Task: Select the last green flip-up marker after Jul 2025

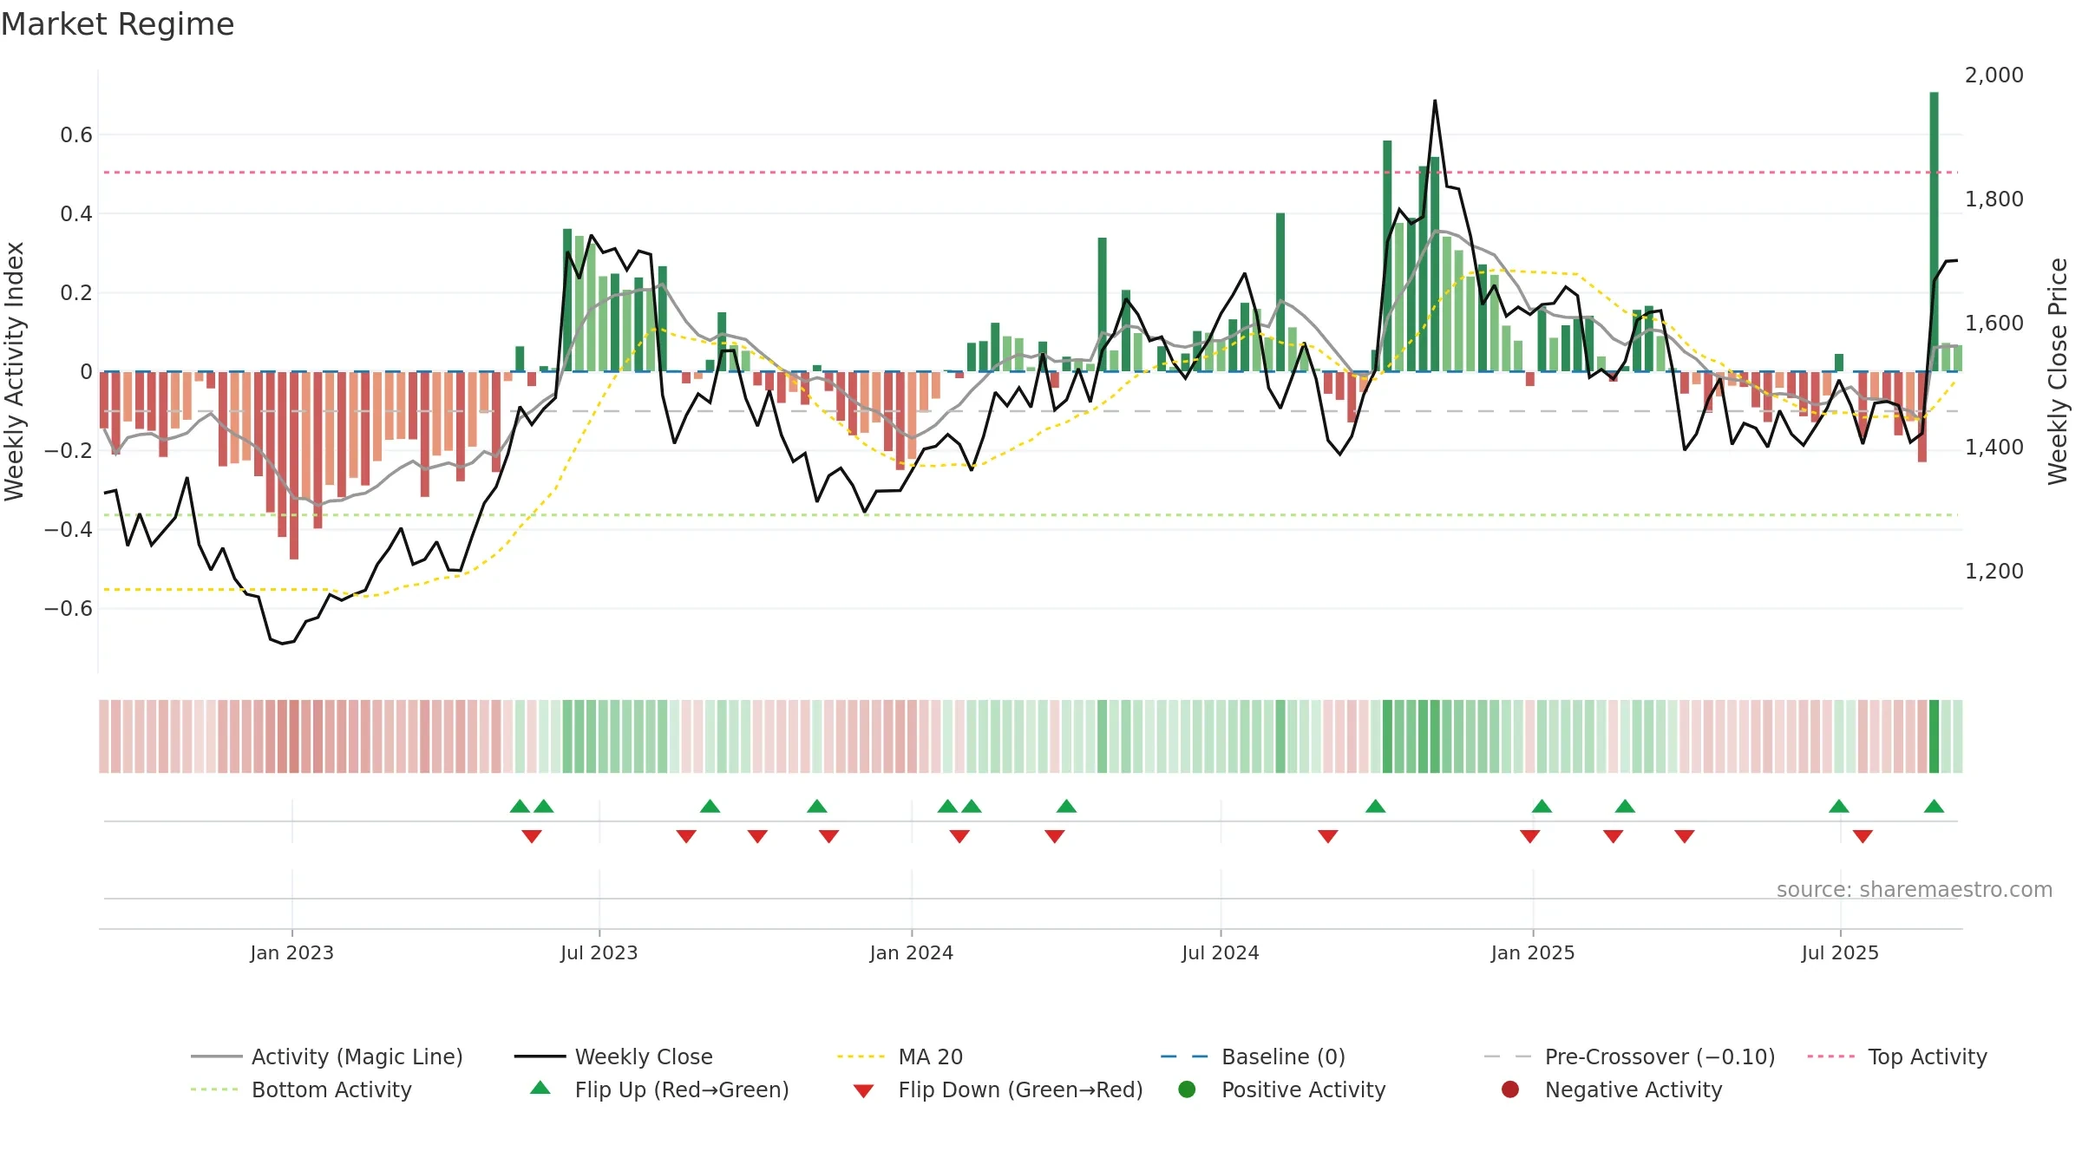Action: click(x=1934, y=806)
